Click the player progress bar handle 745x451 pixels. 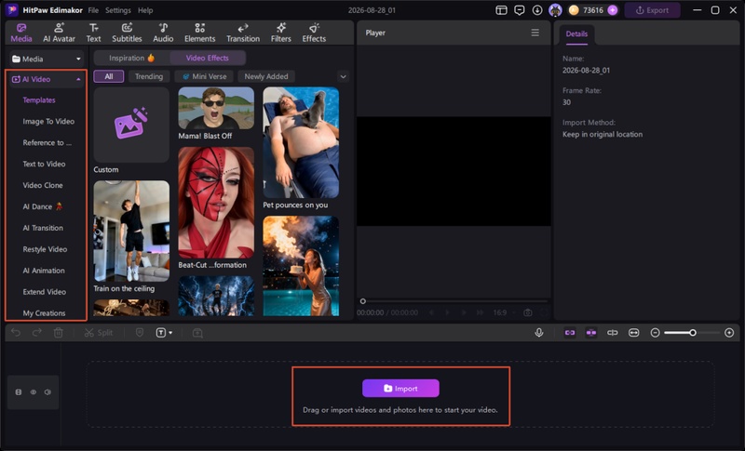(x=363, y=301)
